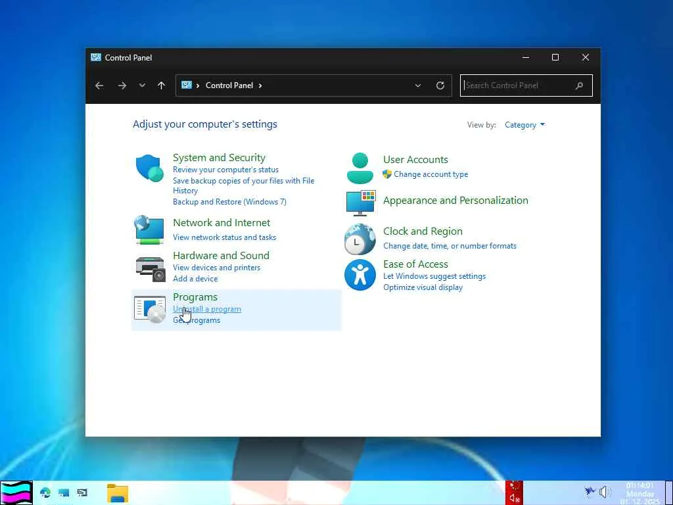
Task: Expand the chevron before Control Panel breadcrumb
Action: 198,85
